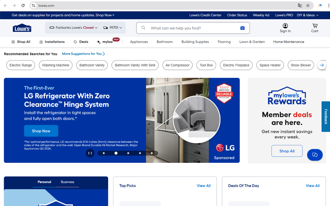The image size is (330, 206).
Task: Open the Bathroom category
Action: pos(165,42)
